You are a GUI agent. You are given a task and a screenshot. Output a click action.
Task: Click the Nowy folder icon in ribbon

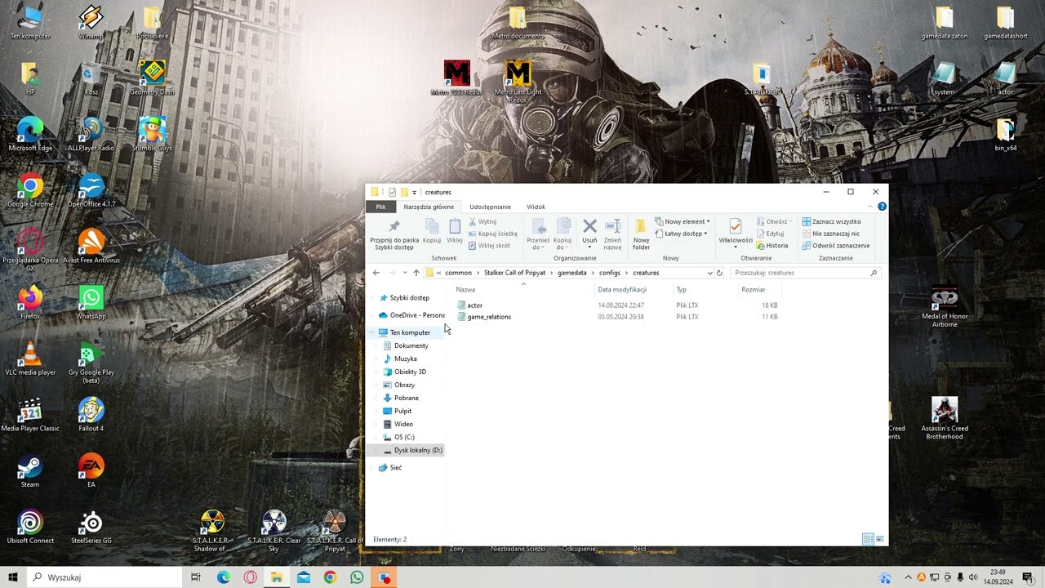[641, 233]
